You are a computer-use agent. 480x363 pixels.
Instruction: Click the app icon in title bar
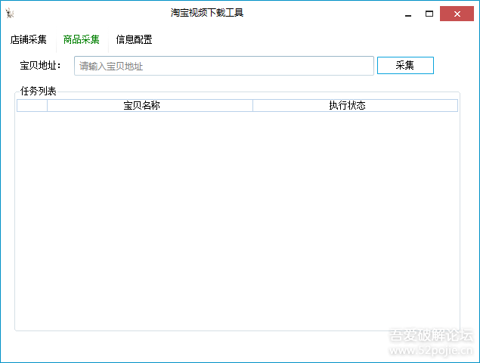pos(10,14)
